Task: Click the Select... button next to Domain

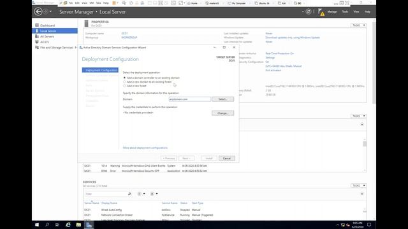Action: pos(222,99)
